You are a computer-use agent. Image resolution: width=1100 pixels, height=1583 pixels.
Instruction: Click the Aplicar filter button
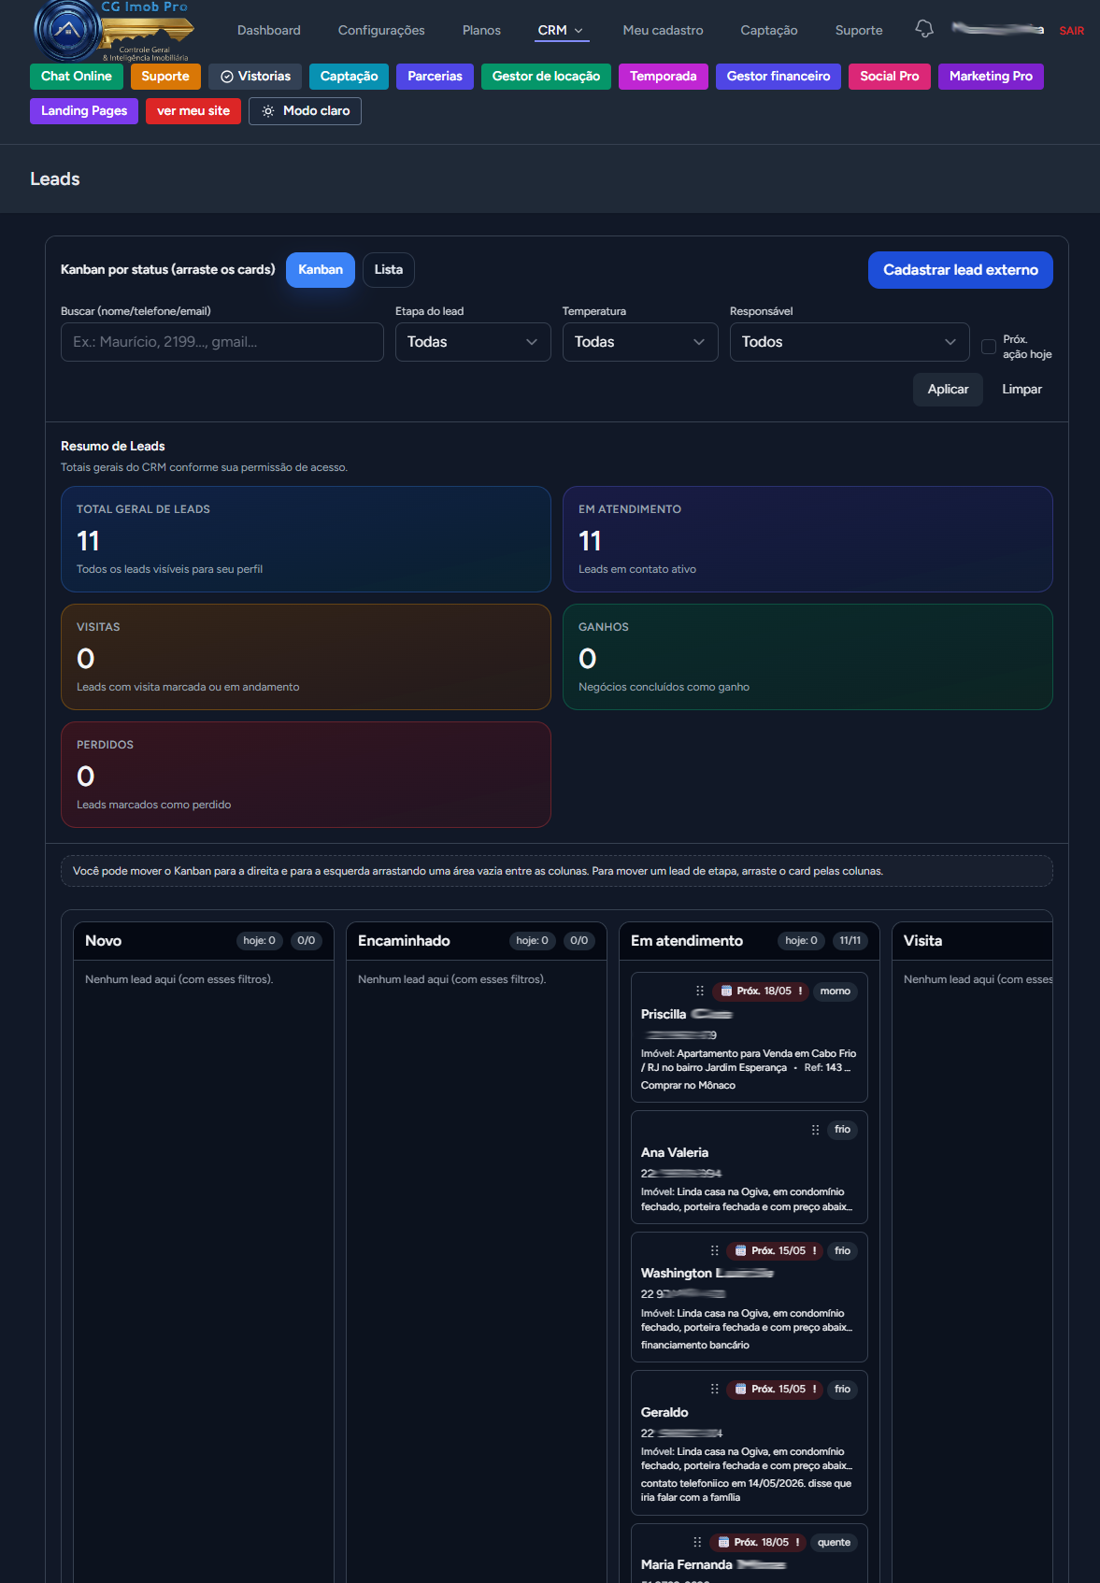point(948,390)
